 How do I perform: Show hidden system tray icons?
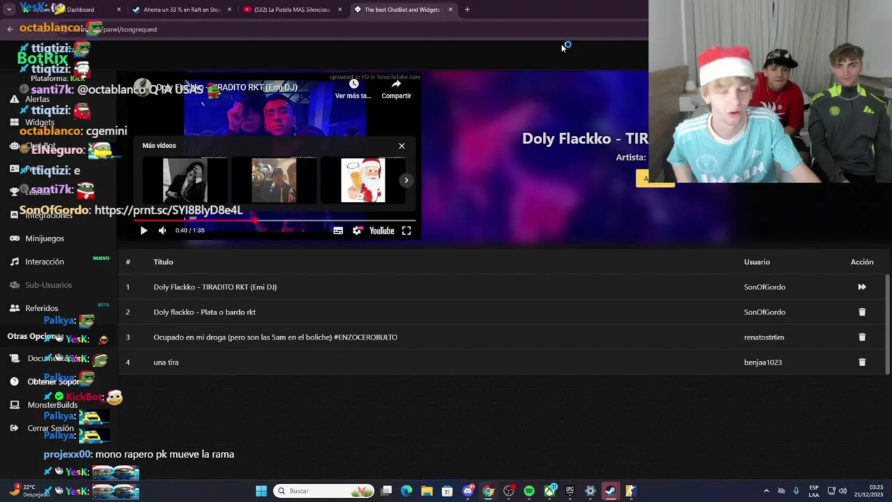(766, 491)
